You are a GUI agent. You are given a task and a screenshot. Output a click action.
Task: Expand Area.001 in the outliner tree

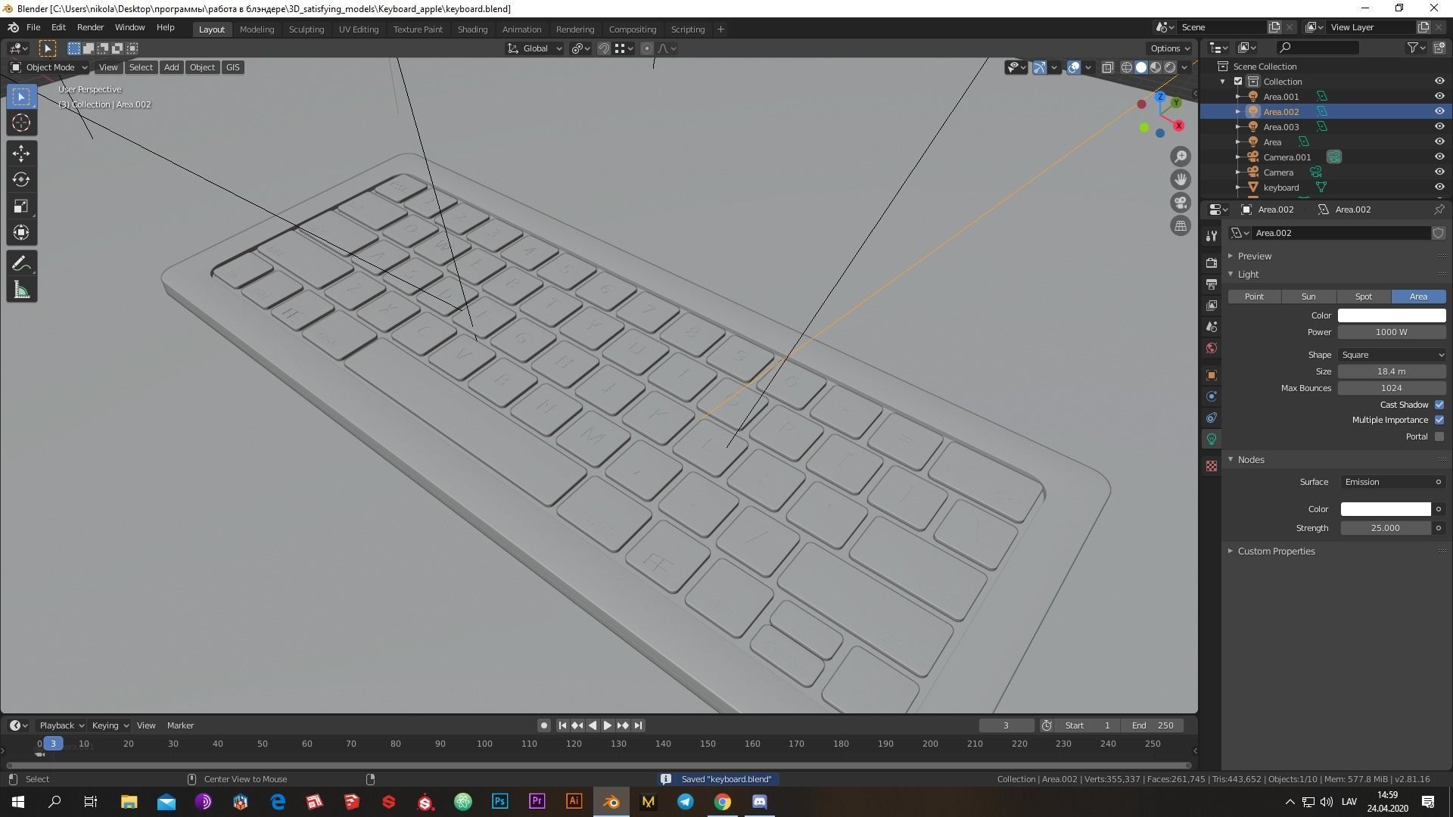pos(1238,97)
